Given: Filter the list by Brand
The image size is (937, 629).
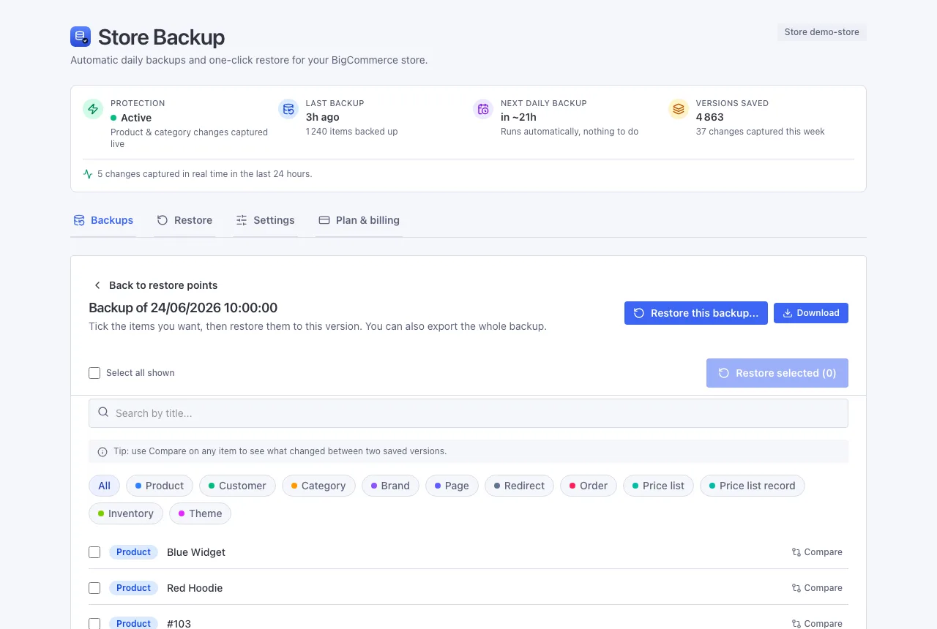Looking at the screenshot, I should (390, 486).
